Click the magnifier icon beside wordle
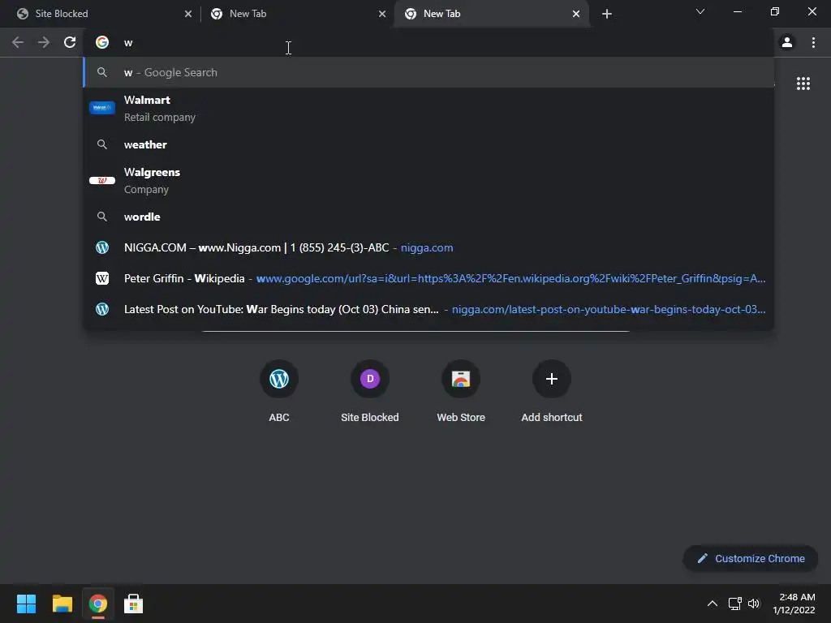Viewport: 831px width, 623px height. (102, 217)
